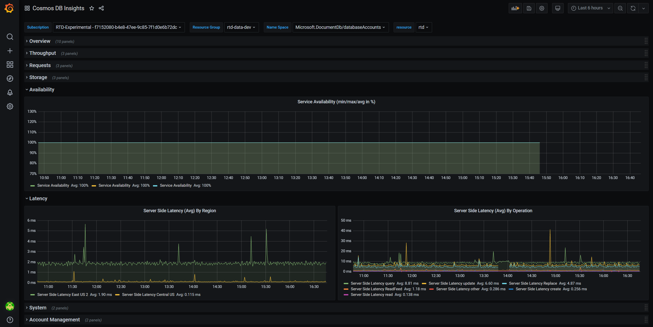
Task: Share the dashboard via share icon
Action: [101, 8]
